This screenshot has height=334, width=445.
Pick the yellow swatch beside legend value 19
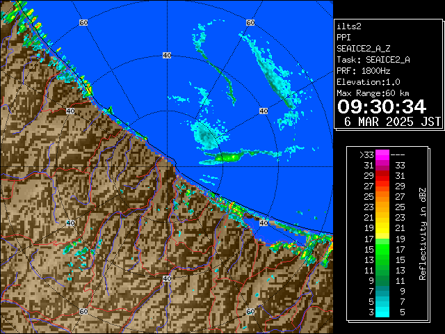[x=382, y=228]
